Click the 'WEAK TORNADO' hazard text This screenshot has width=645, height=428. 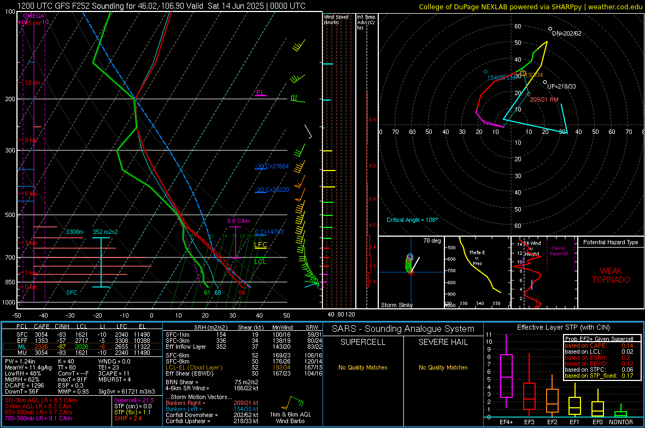point(611,275)
